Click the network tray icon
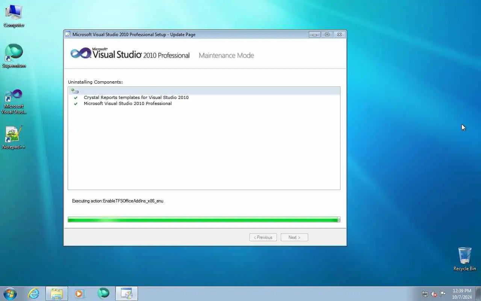481x301 pixels. pos(425,294)
